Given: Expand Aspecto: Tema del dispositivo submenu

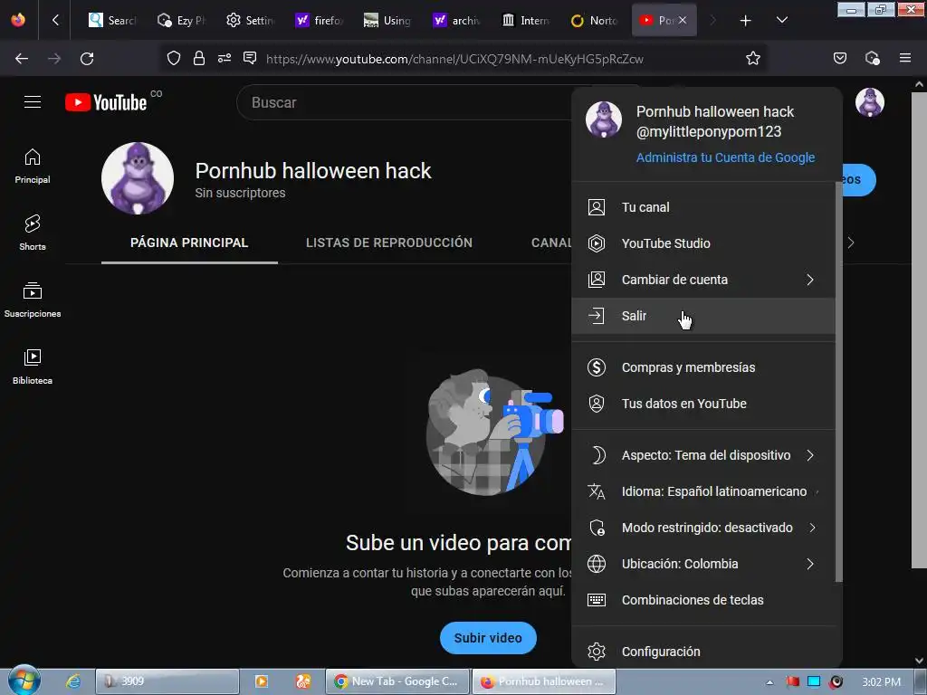Looking at the screenshot, I should point(703,455).
